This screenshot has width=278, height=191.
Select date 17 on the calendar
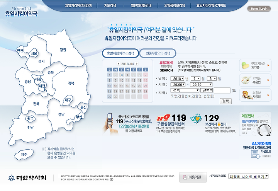click(122, 86)
